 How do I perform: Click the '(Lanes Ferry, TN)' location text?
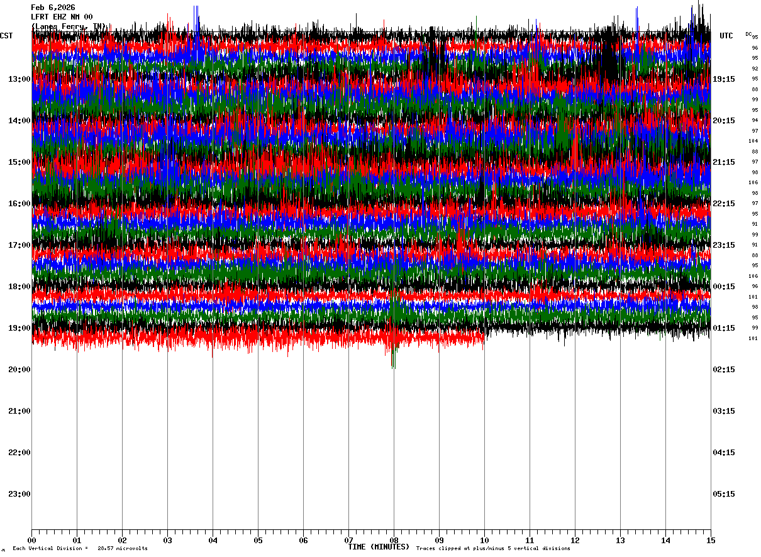(69, 26)
